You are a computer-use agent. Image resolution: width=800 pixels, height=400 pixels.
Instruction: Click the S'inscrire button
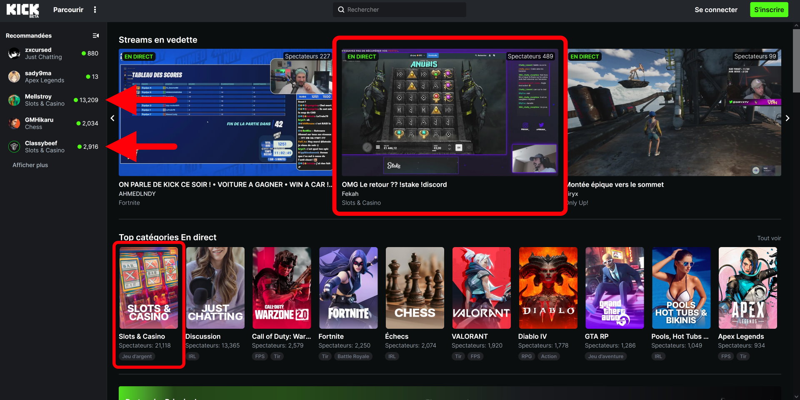pos(769,10)
